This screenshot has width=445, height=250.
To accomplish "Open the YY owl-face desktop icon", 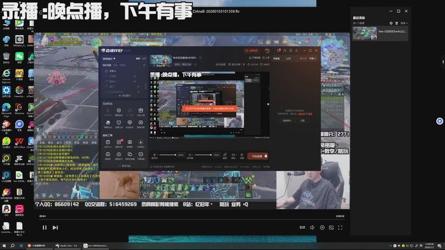I will click(19, 75).
